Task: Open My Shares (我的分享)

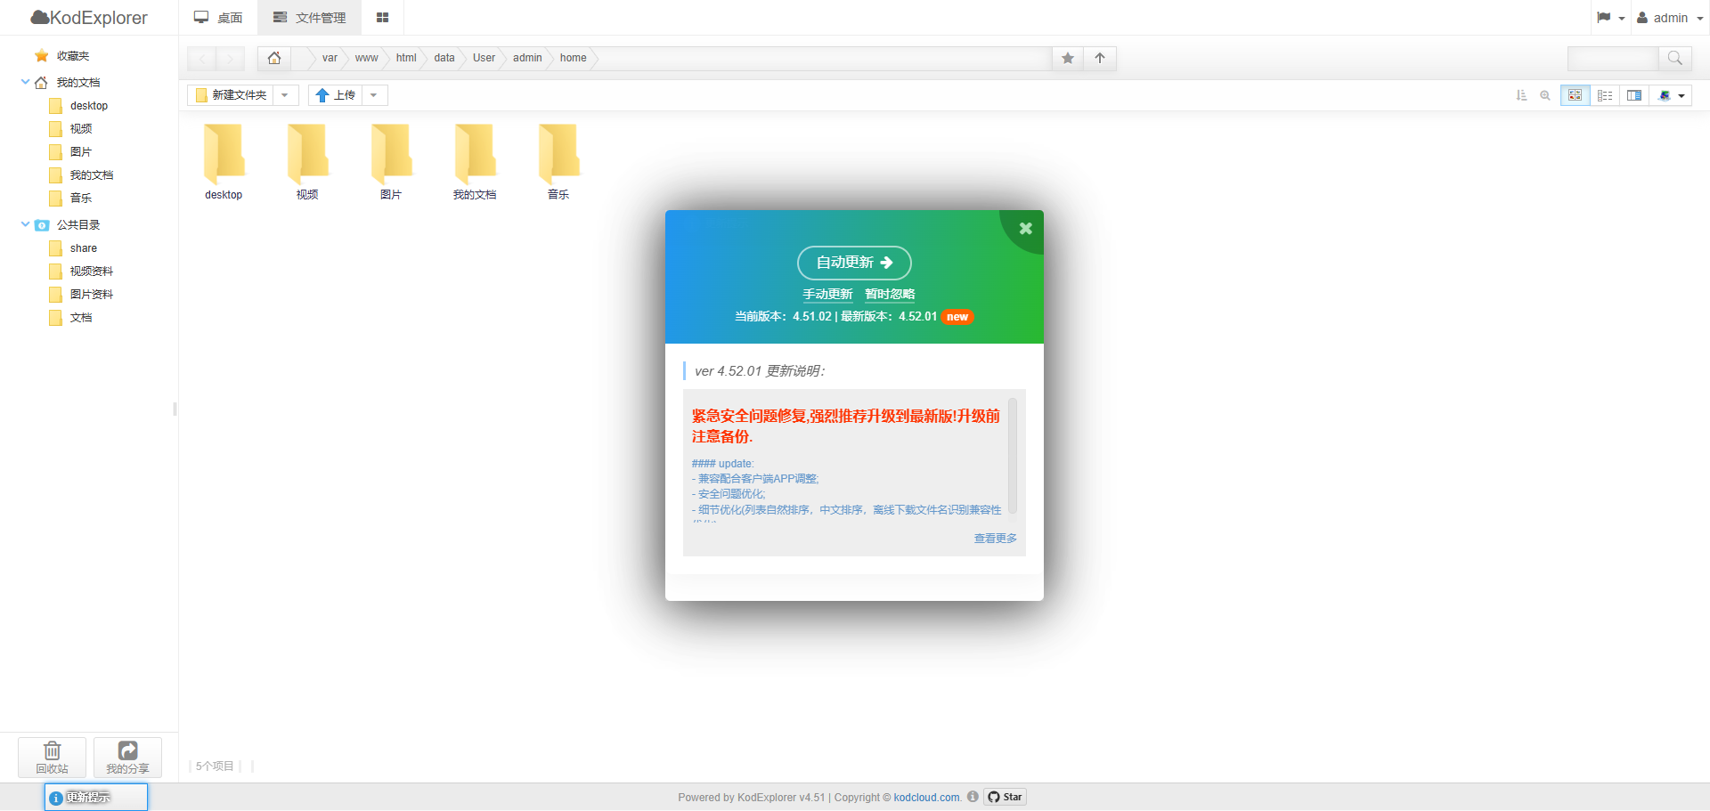Action: point(127,758)
